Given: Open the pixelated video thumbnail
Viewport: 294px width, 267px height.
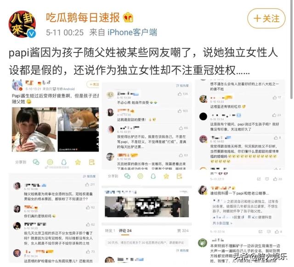Looking at the screenshot, I should pyautogui.click(x=147, y=207).
